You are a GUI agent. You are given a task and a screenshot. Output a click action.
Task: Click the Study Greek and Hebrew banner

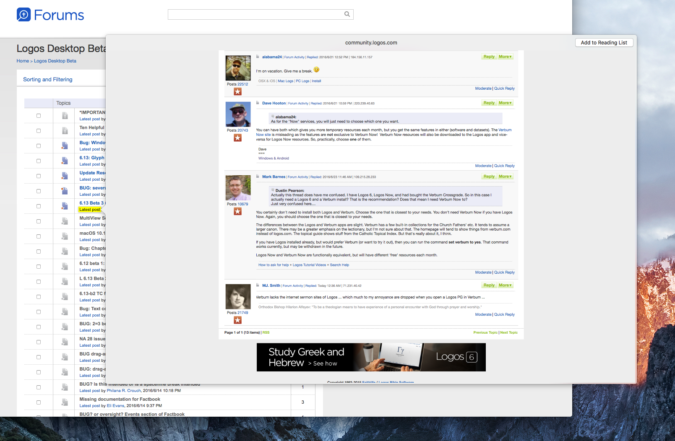point(371,357)
